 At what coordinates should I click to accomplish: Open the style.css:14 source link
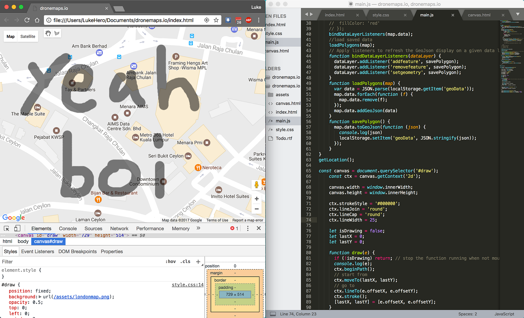[x=188, y=285]
